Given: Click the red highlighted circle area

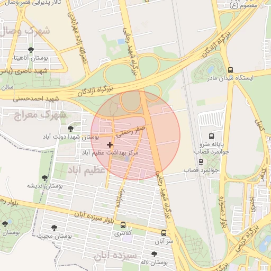Looking at the screenshot, I should (x=135, y=135).
